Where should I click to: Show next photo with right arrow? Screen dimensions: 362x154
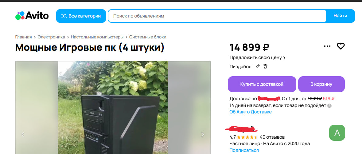click(203, 134)
